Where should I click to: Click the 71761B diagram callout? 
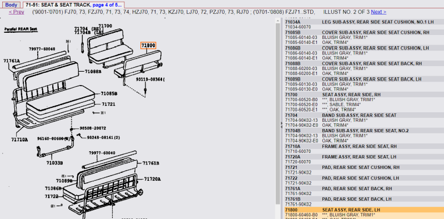150,163
